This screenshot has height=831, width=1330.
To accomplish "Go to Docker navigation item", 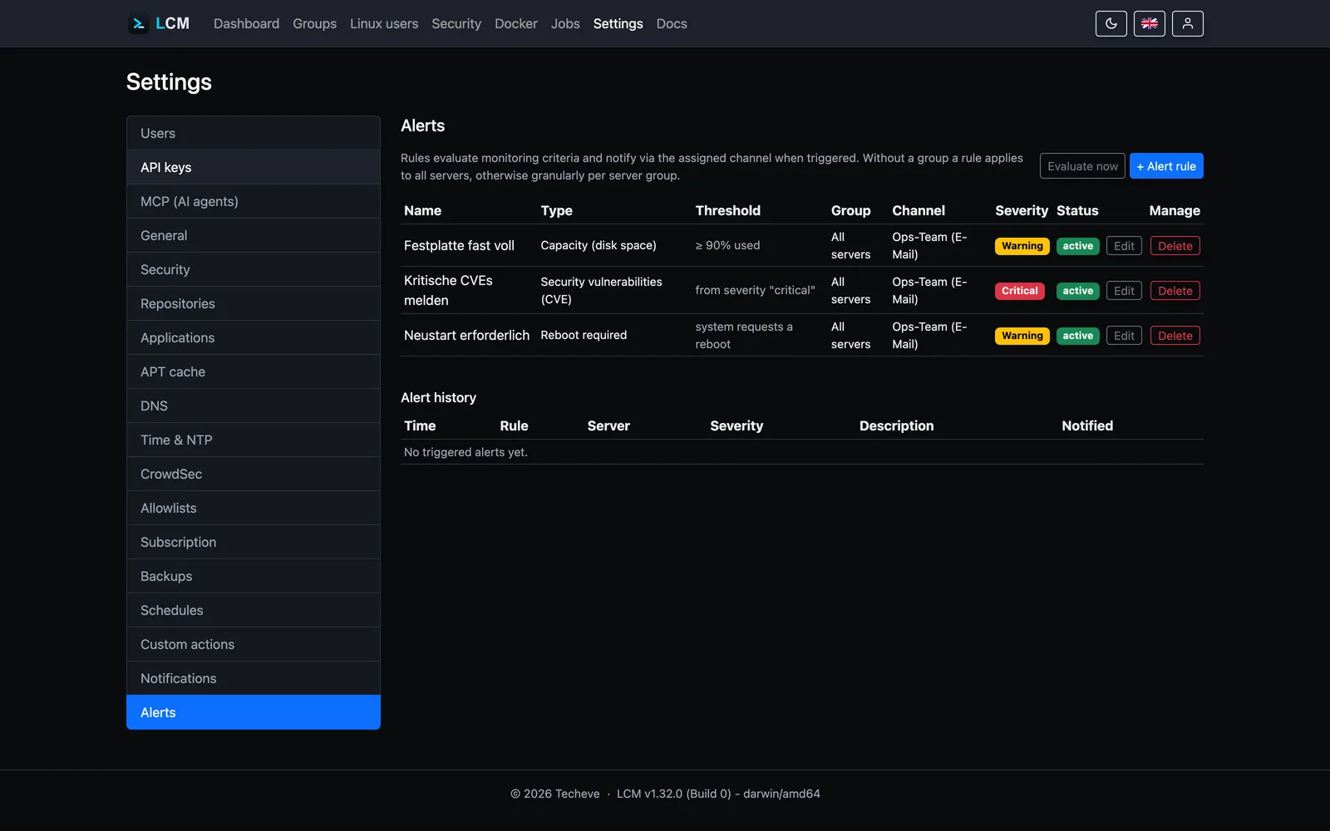I will point(515,23).
